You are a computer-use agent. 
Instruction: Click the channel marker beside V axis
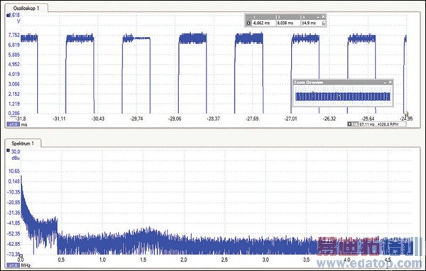[x=8, y=15]
